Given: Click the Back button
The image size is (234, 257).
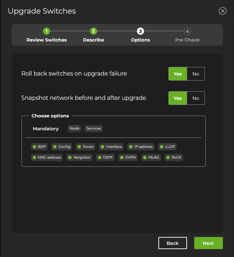Looking at the screenshot, I should tap(172, 243).
